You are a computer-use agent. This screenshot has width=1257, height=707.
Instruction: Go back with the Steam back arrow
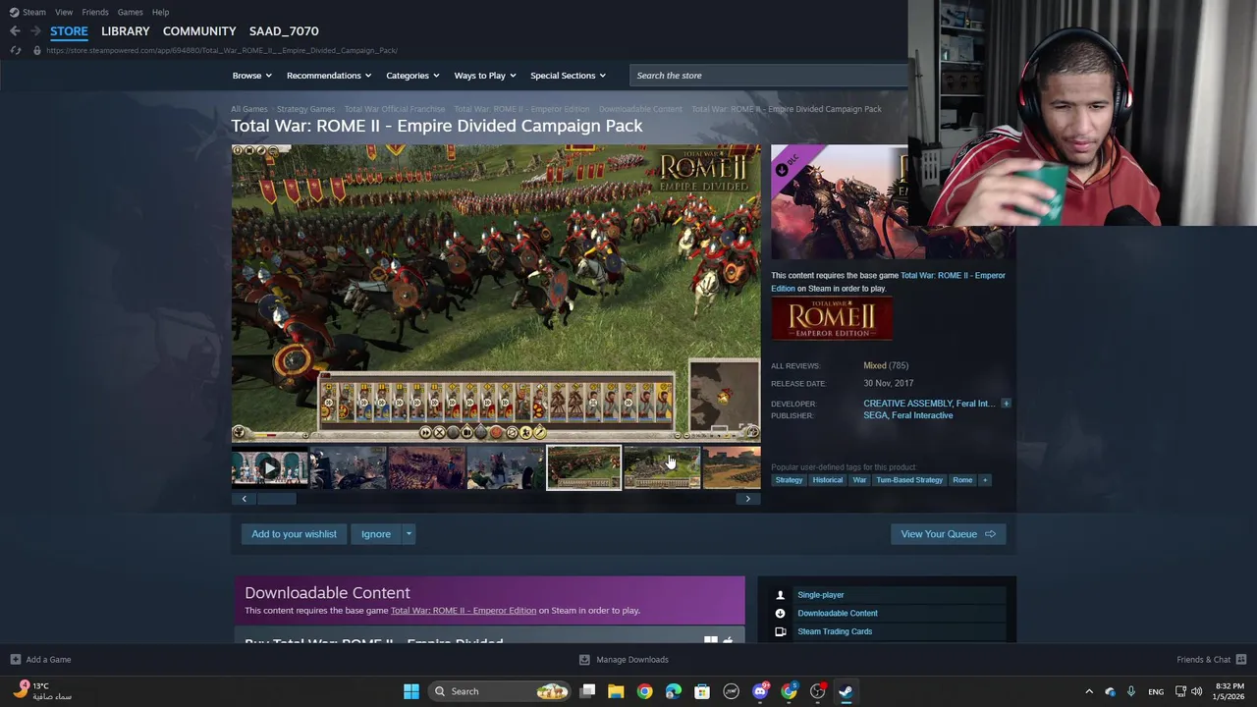click(x=15, y=31)
